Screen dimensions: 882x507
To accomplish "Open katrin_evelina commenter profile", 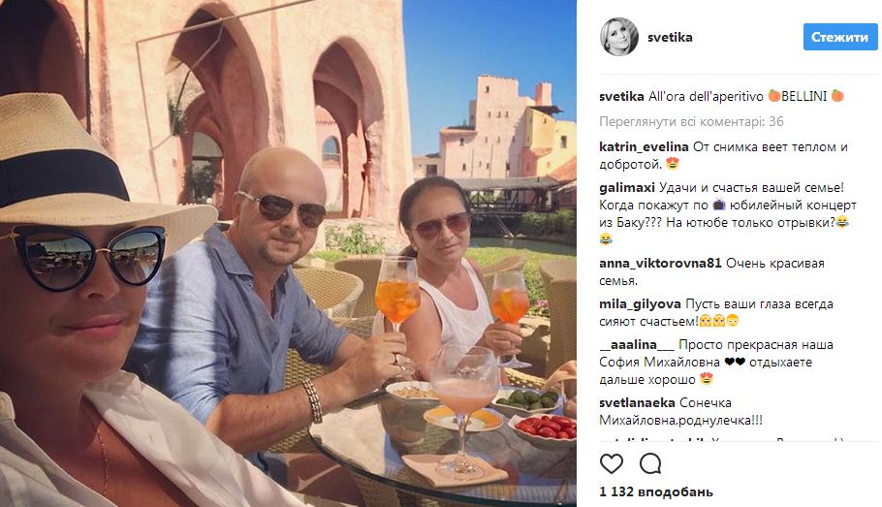I will tap(644, 147).
